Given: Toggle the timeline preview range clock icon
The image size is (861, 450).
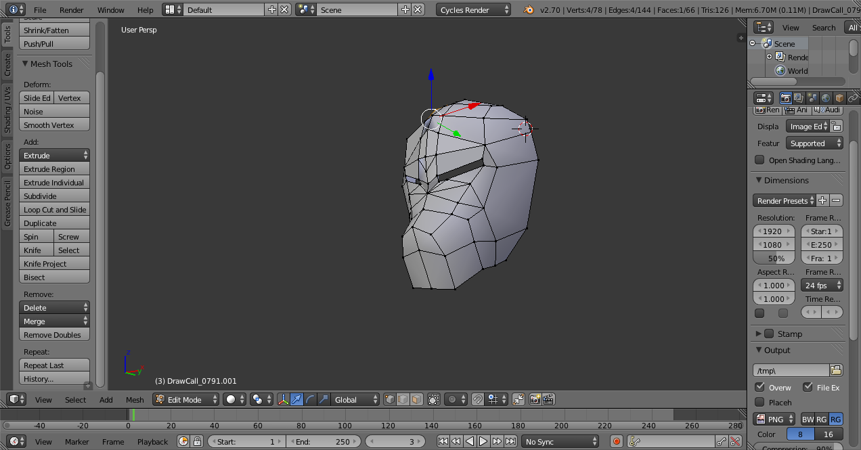Looking at the screenshot, I should tap(183, 441).
